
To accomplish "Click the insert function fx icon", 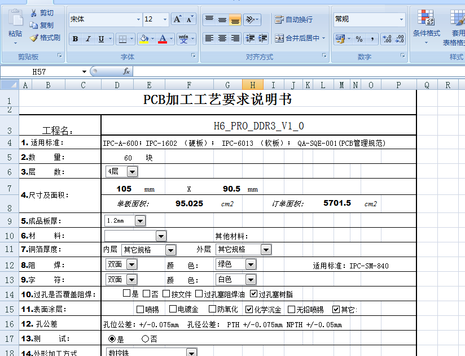I will [x=126, y=71].
